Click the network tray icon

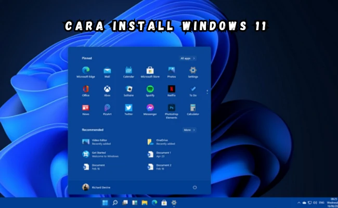click(x=310, y=203)
